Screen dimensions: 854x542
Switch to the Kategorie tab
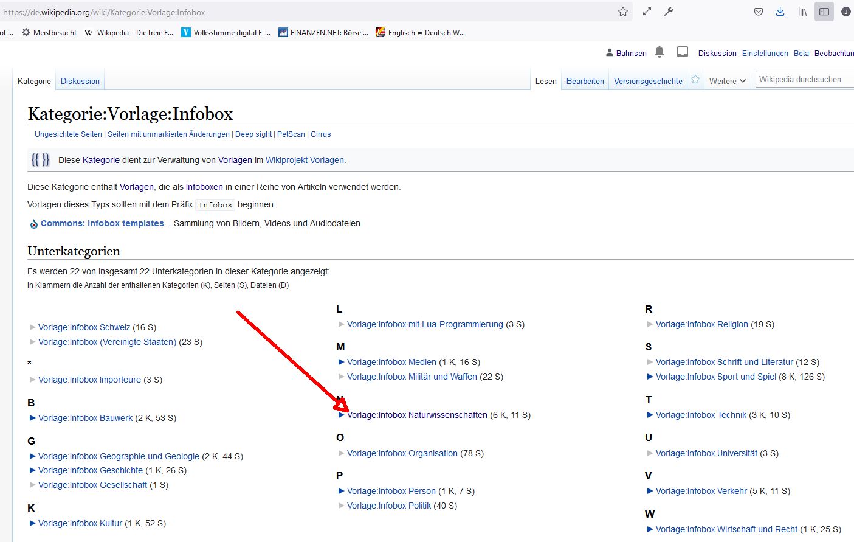[34, 81]
